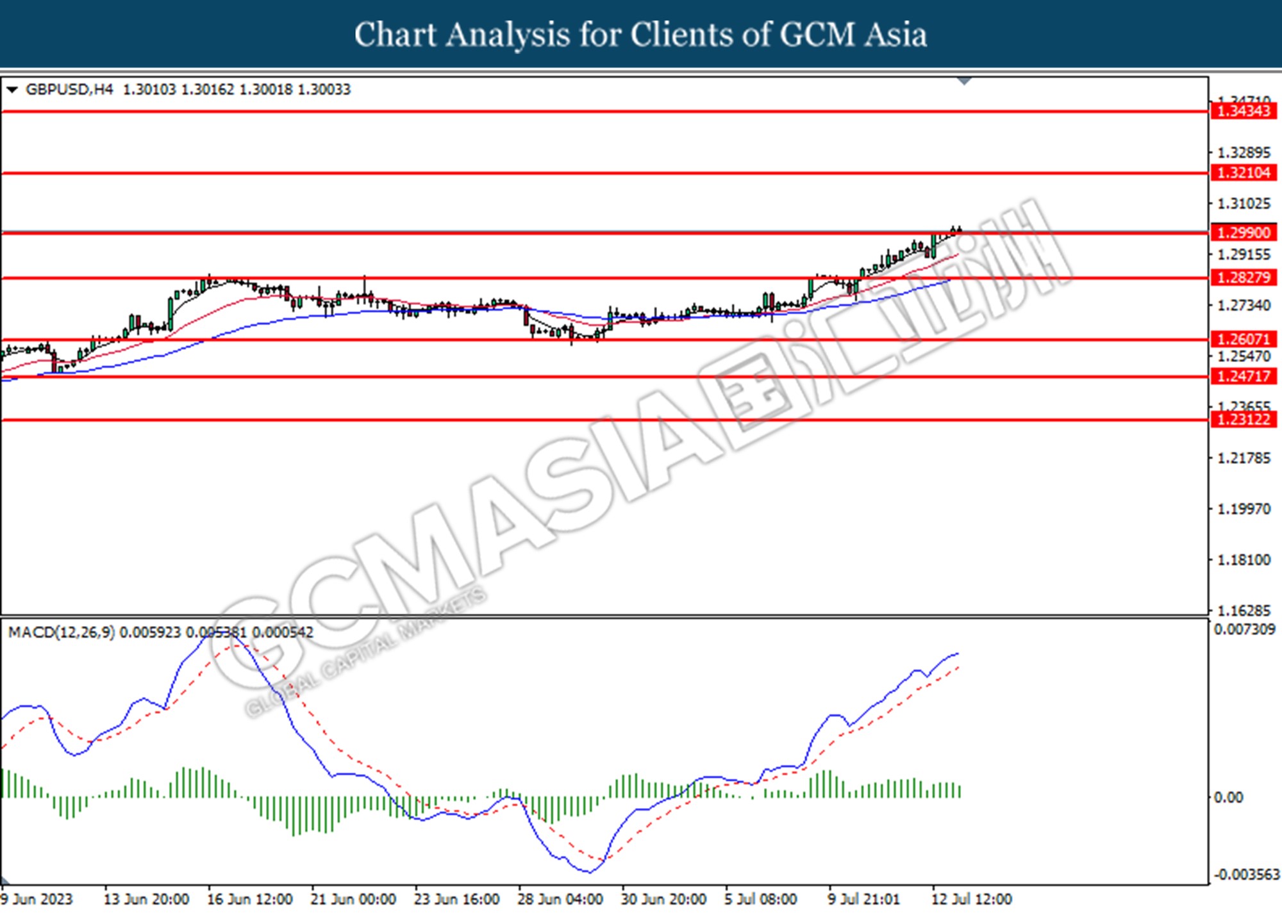Select the 1.24717 price level label
This screenshot has height=915, width=1282.
1243,376
